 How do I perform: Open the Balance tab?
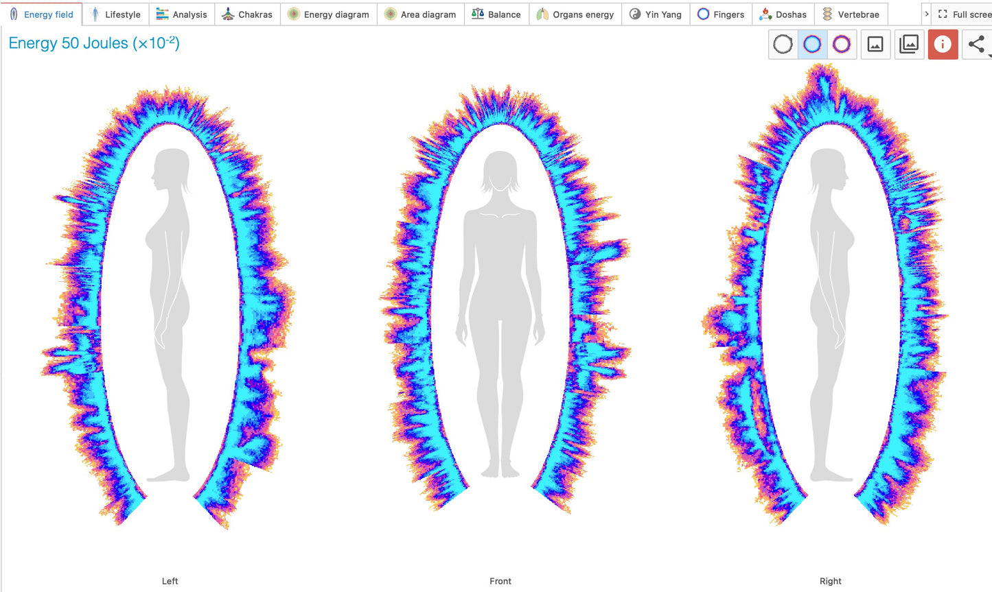pos(496,14)
